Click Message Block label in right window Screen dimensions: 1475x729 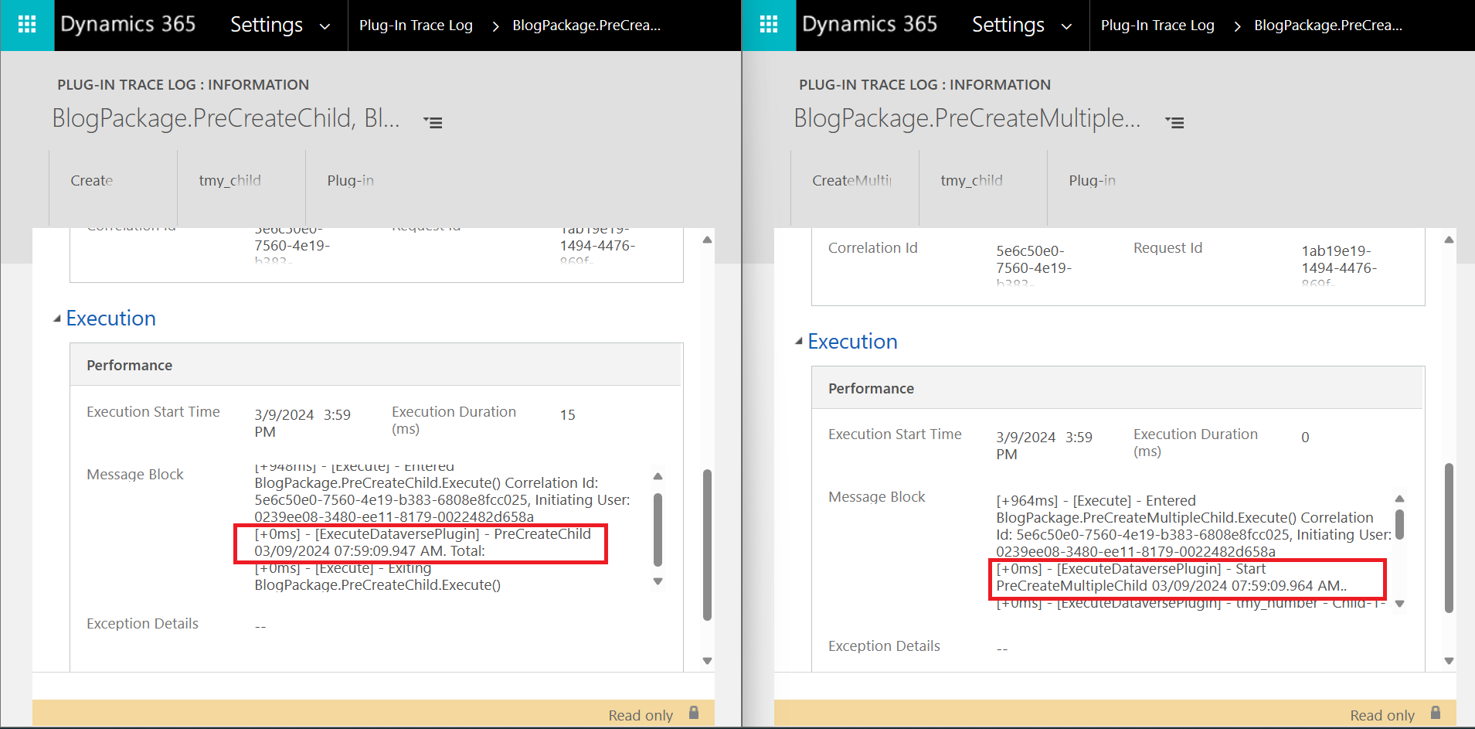pos(877,497)
